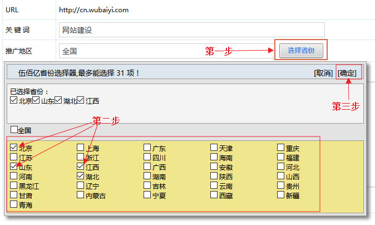This screenshot has width=375, height=225.
Task: Enable the 天津 checkbox
Action: [x=214, y=148]
